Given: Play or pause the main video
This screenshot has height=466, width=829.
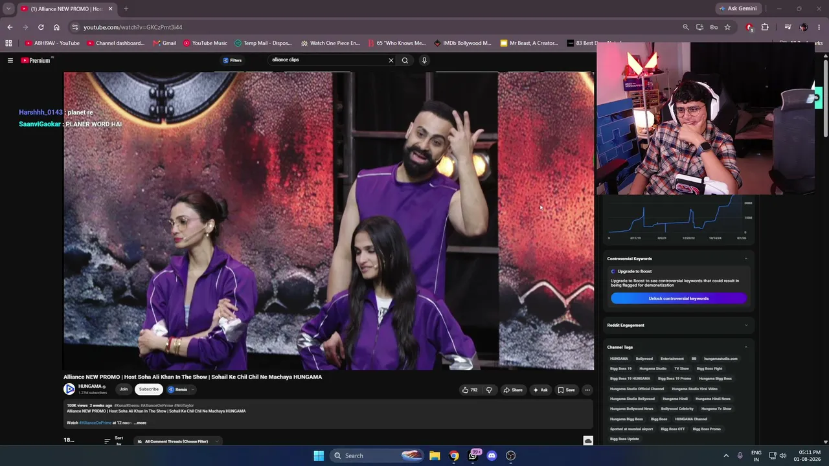Looking at the screenshot, I should click(328, 221).
